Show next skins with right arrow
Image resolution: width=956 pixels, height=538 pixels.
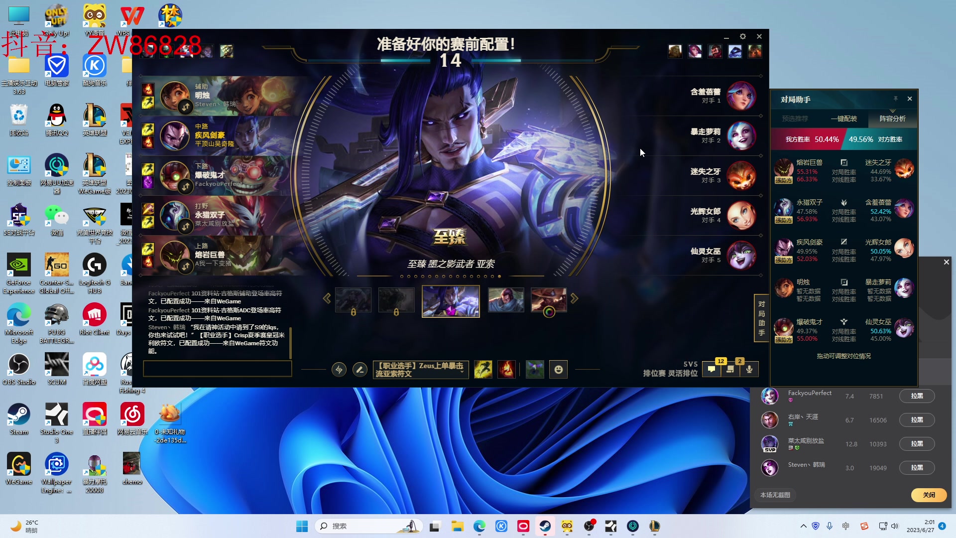[575, 298]
